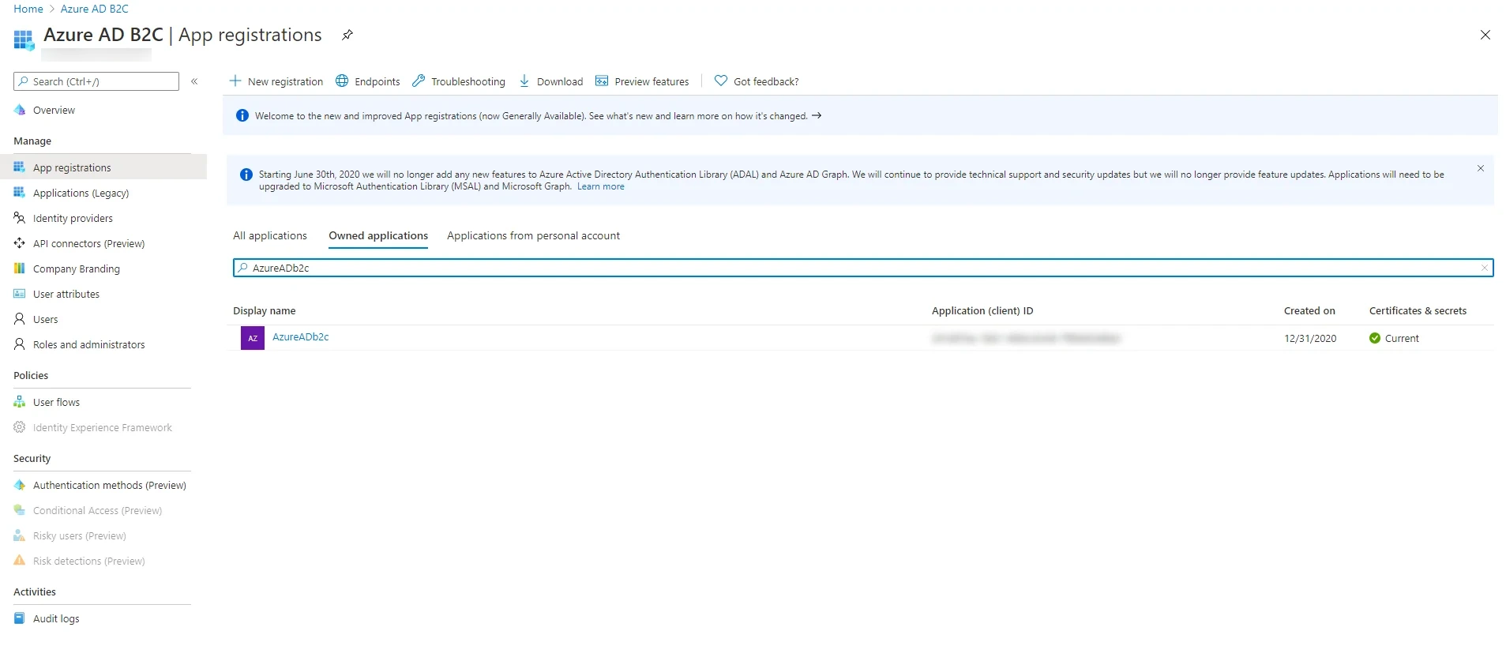Image resolution: width=1506 pixels, height=661 pixels.
Task: Click the Troubleshooting wrench icon
Action: tap(419, 81)
